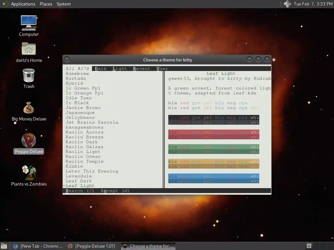334x250 pixels.
Task: Select the Kaolin Ocean theme
Action: (x=83, y=157)
